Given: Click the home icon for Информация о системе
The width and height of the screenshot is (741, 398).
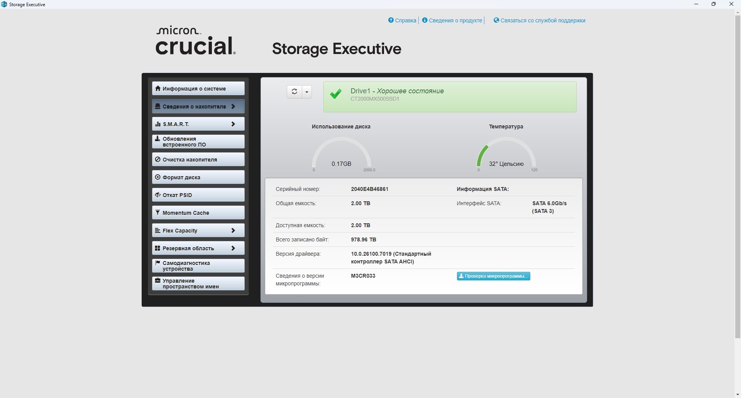Looking at the screenshot, I should [157, 88].
